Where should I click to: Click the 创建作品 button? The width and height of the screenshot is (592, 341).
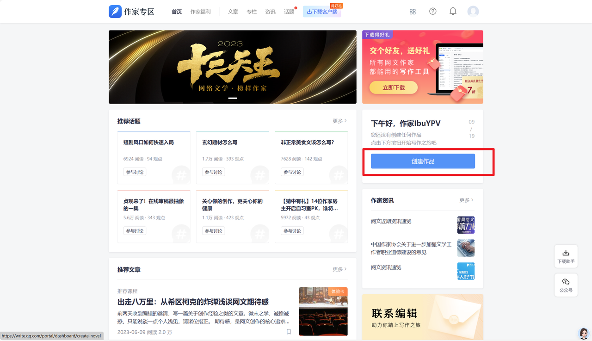pos(423,161)
